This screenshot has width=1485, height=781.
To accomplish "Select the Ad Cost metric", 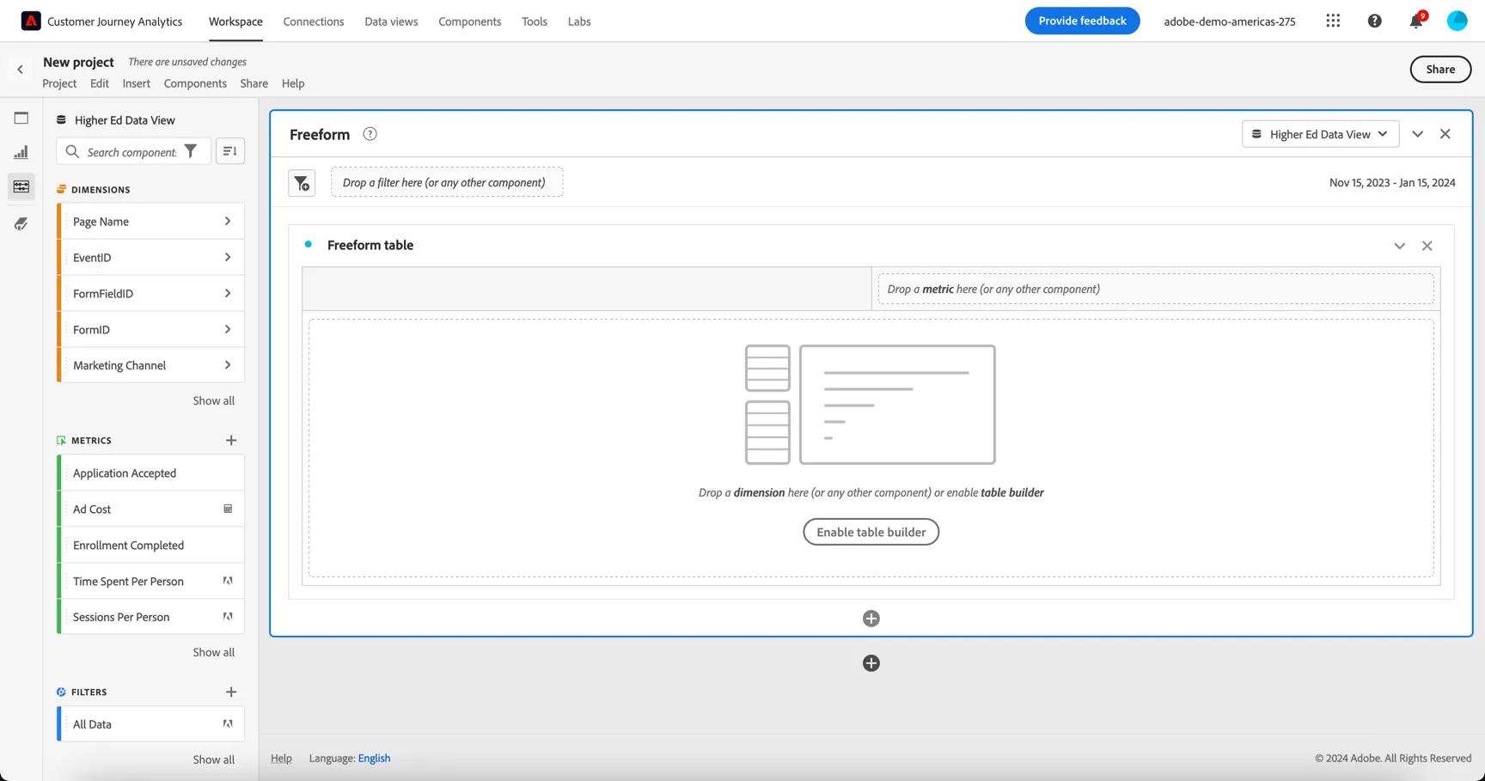I will 151,509.
